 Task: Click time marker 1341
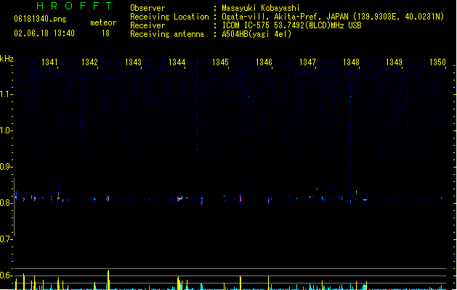click(x=49, y=62)
